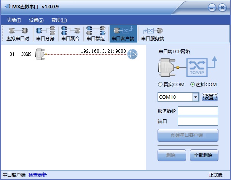231x180 pixels.
Task: Click the 192.168.3.21:9000 address text
Action: [104, 51]
